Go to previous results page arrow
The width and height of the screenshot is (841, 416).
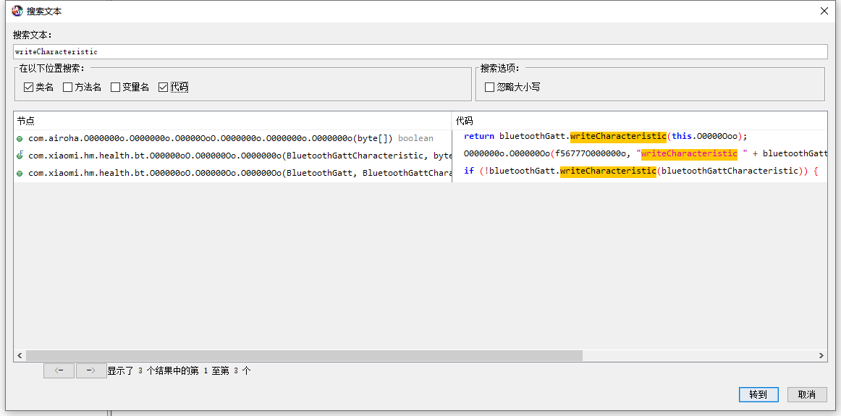coord(59,370)
